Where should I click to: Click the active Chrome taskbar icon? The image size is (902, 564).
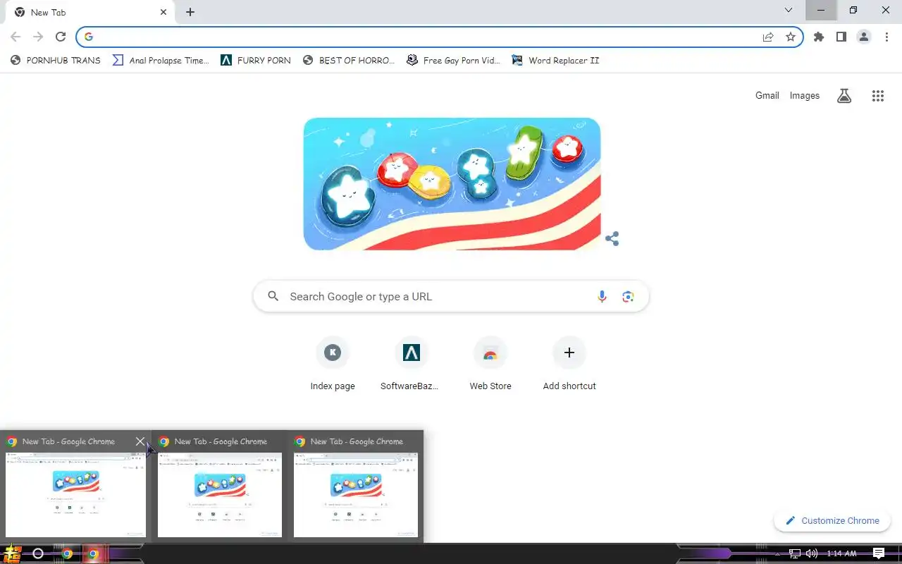click(93, 554)
